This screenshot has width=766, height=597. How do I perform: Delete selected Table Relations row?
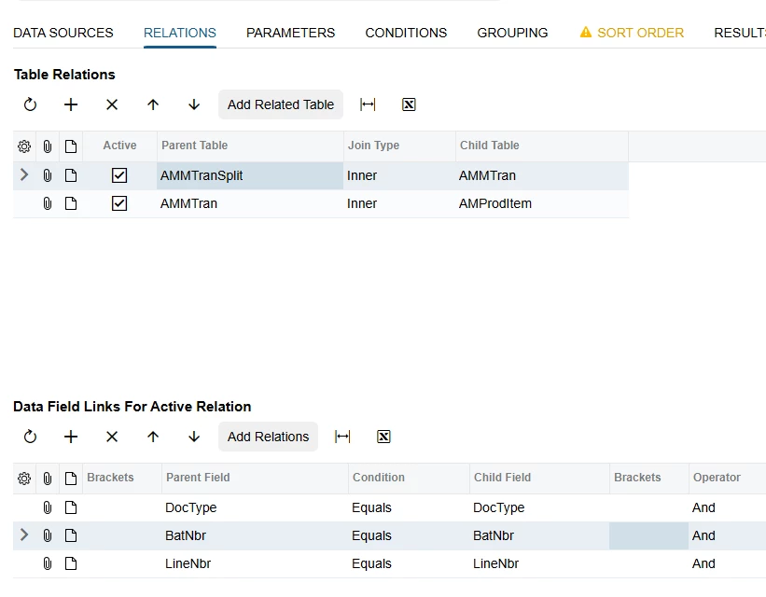112,104
